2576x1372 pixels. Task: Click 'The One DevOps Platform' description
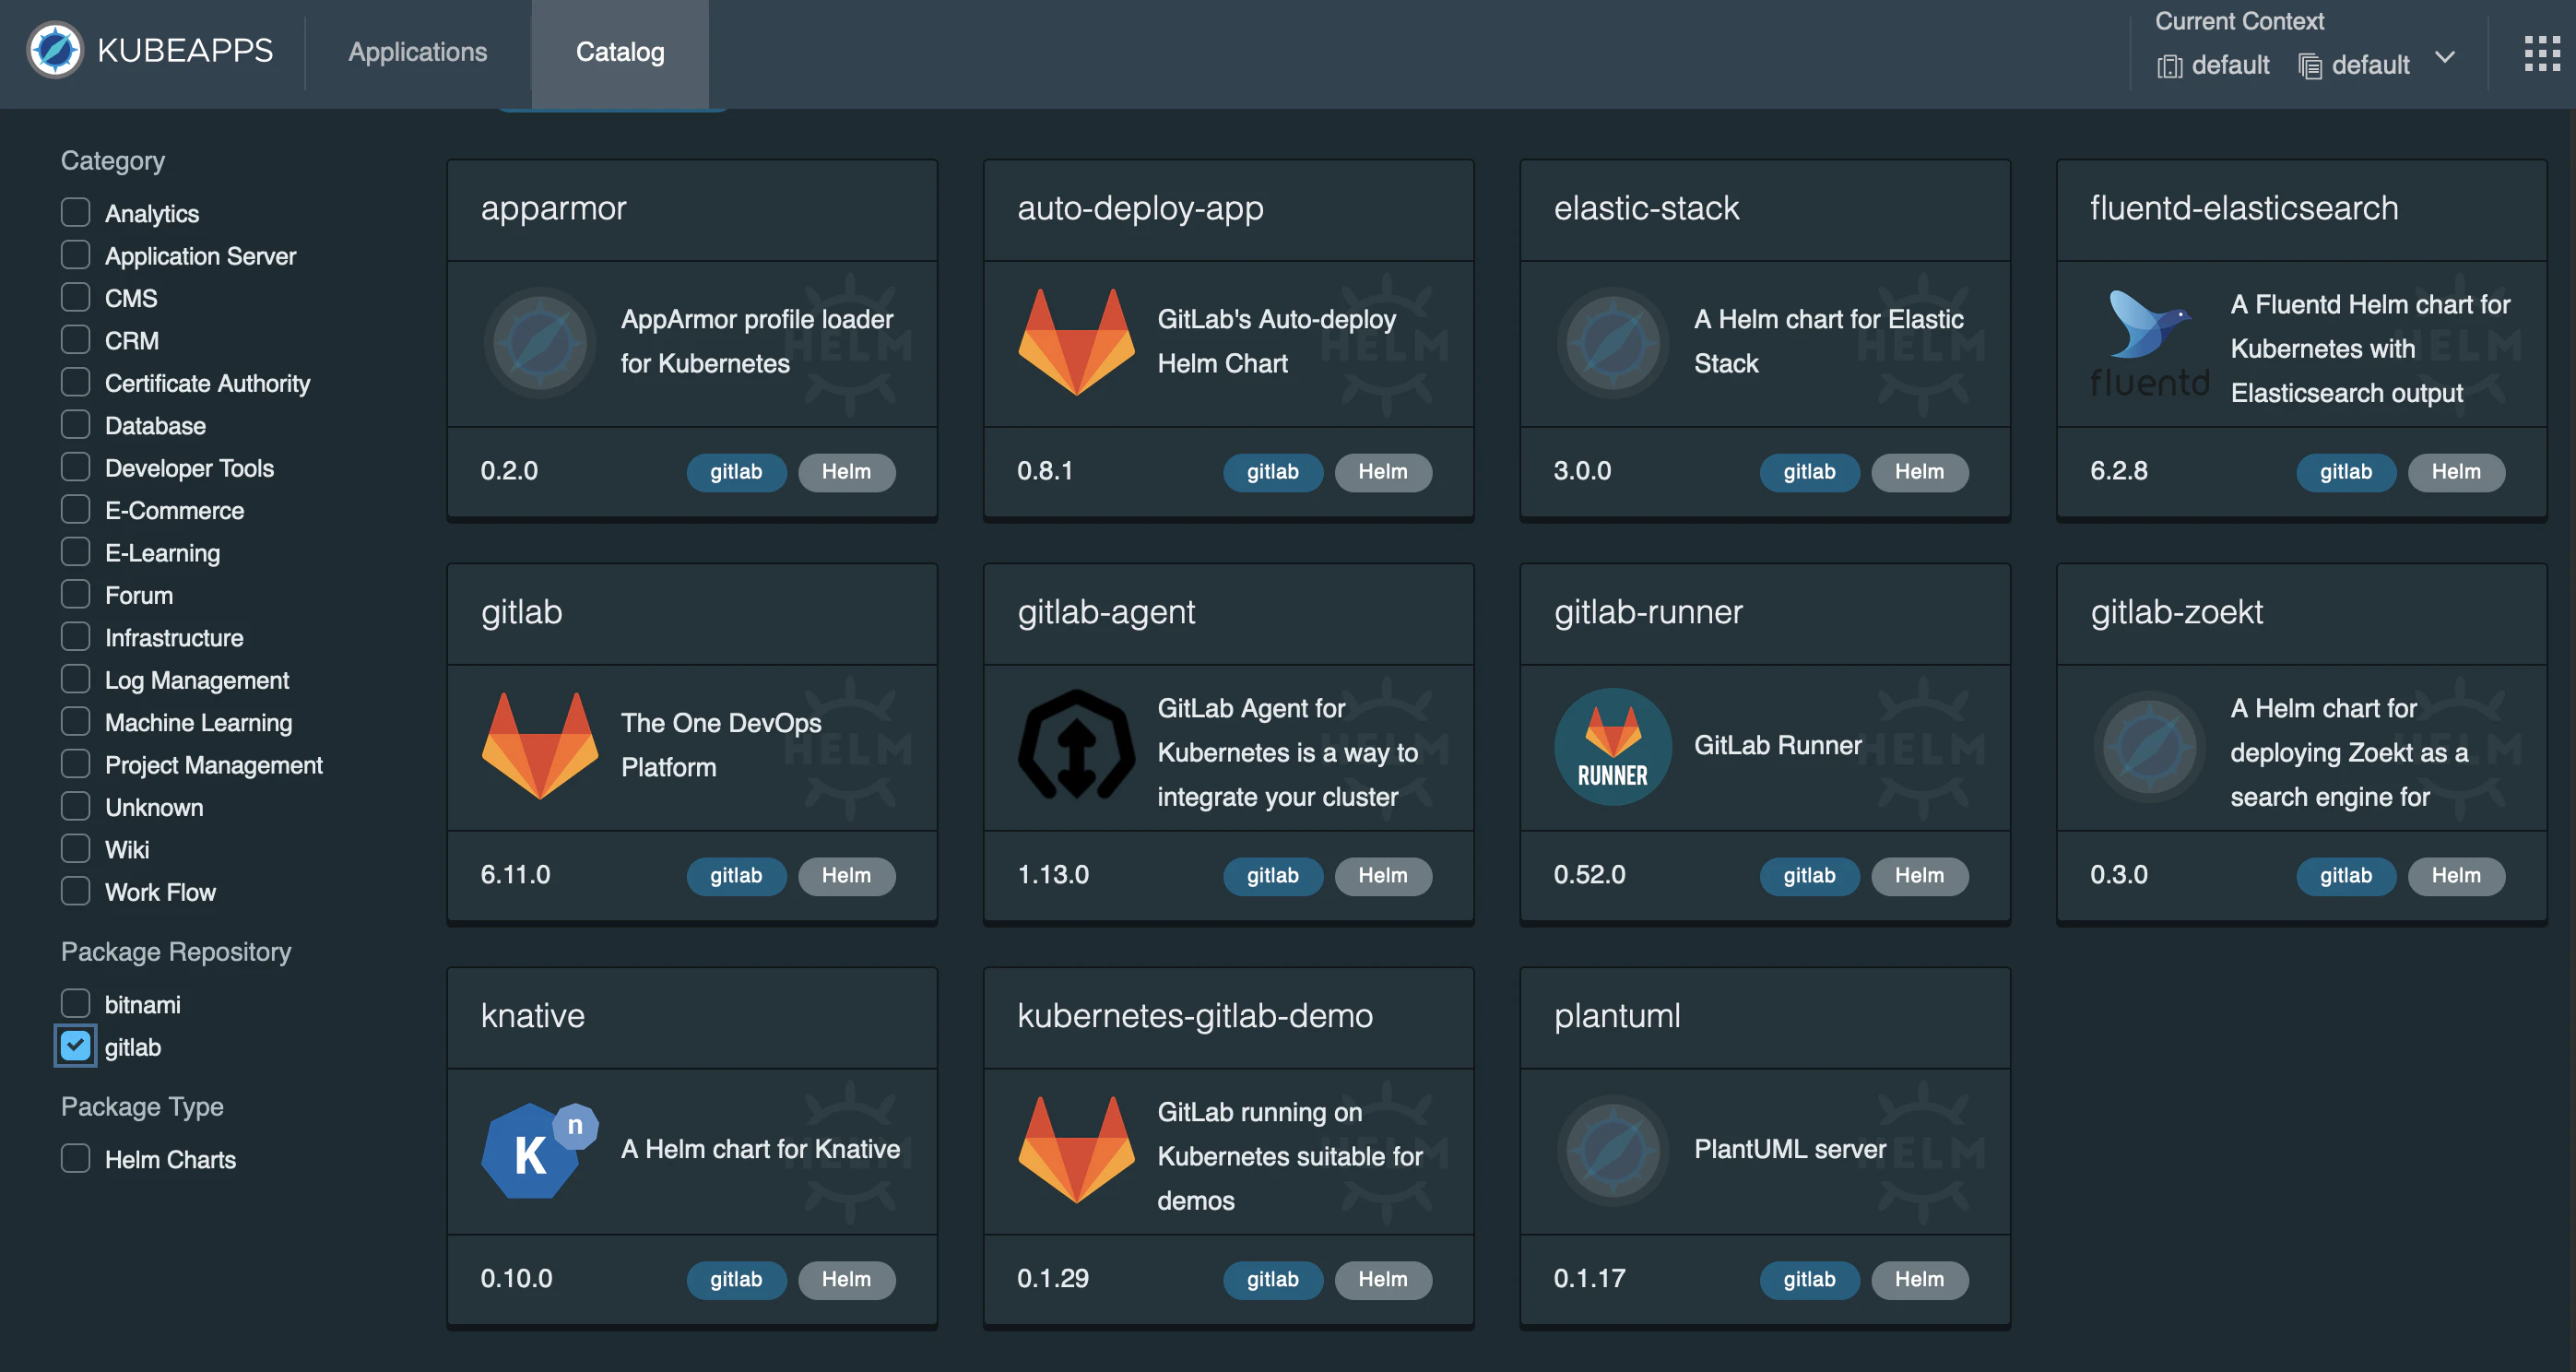721,745
